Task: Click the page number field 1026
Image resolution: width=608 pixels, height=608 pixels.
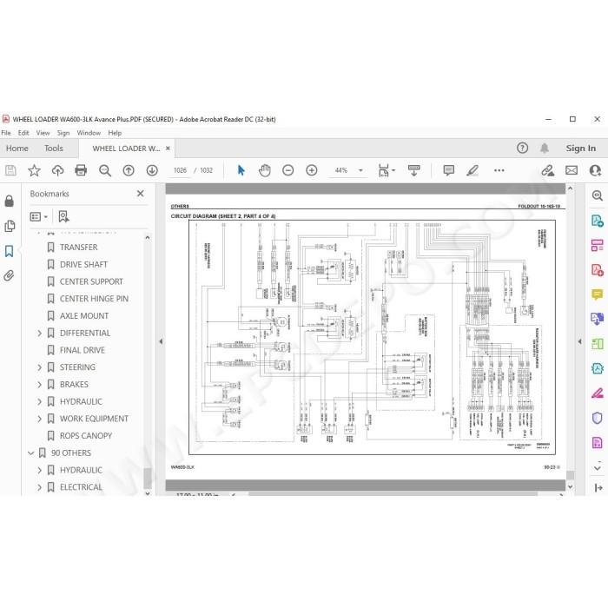Action: pos(180,170)
